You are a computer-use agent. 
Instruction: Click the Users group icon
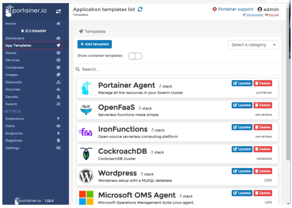pos(58,126)
